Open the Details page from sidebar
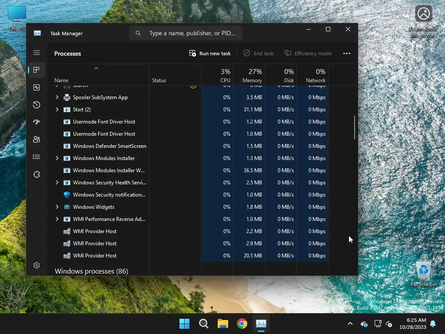 [x=37, y=157]
